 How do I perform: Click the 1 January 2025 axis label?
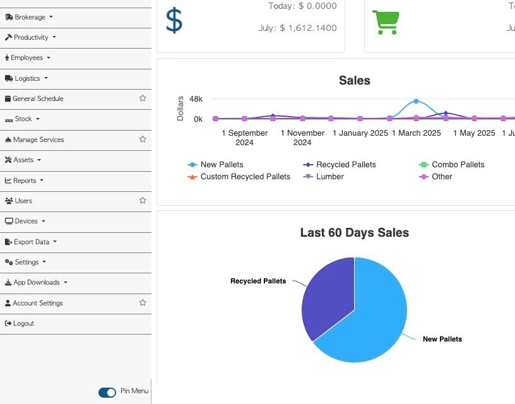point(360,133)
